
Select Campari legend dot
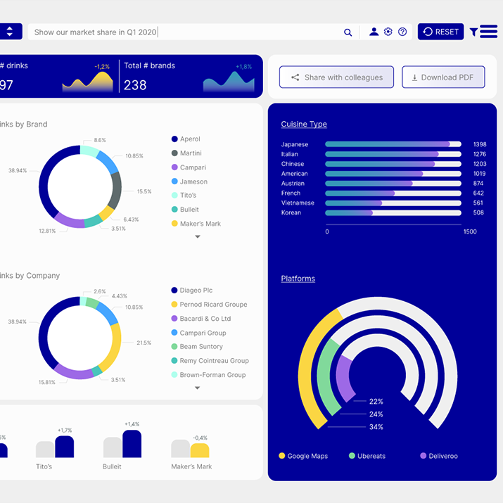pos(174,167)
